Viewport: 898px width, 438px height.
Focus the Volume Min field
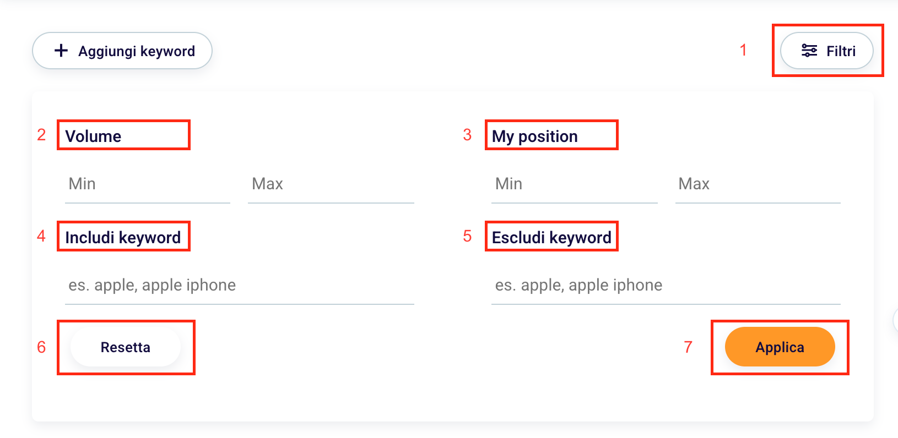(147, 184)
